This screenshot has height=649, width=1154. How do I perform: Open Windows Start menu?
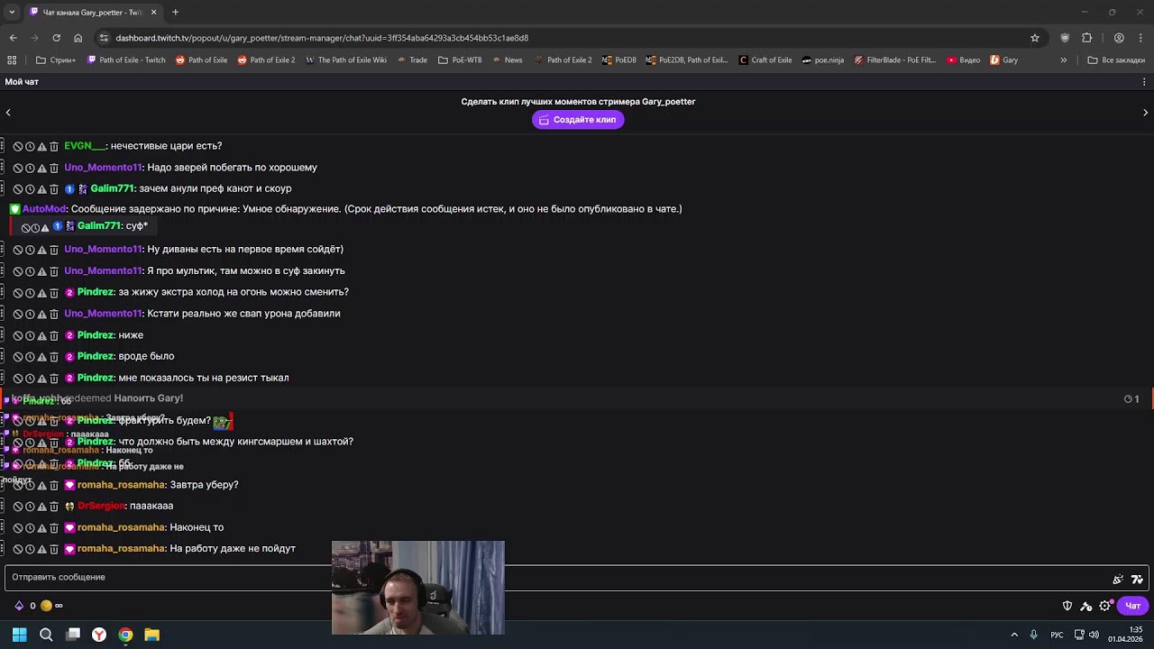coord(19,635)
